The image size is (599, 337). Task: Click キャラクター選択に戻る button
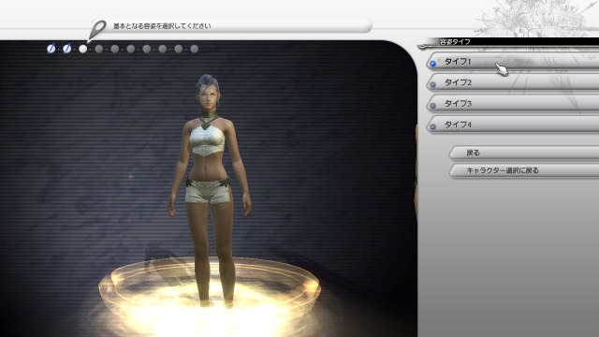pos(524,170)
